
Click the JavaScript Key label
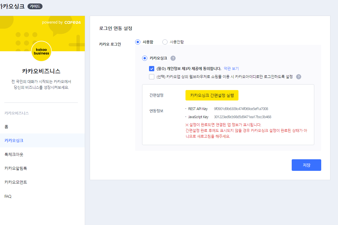click(198, 117)
